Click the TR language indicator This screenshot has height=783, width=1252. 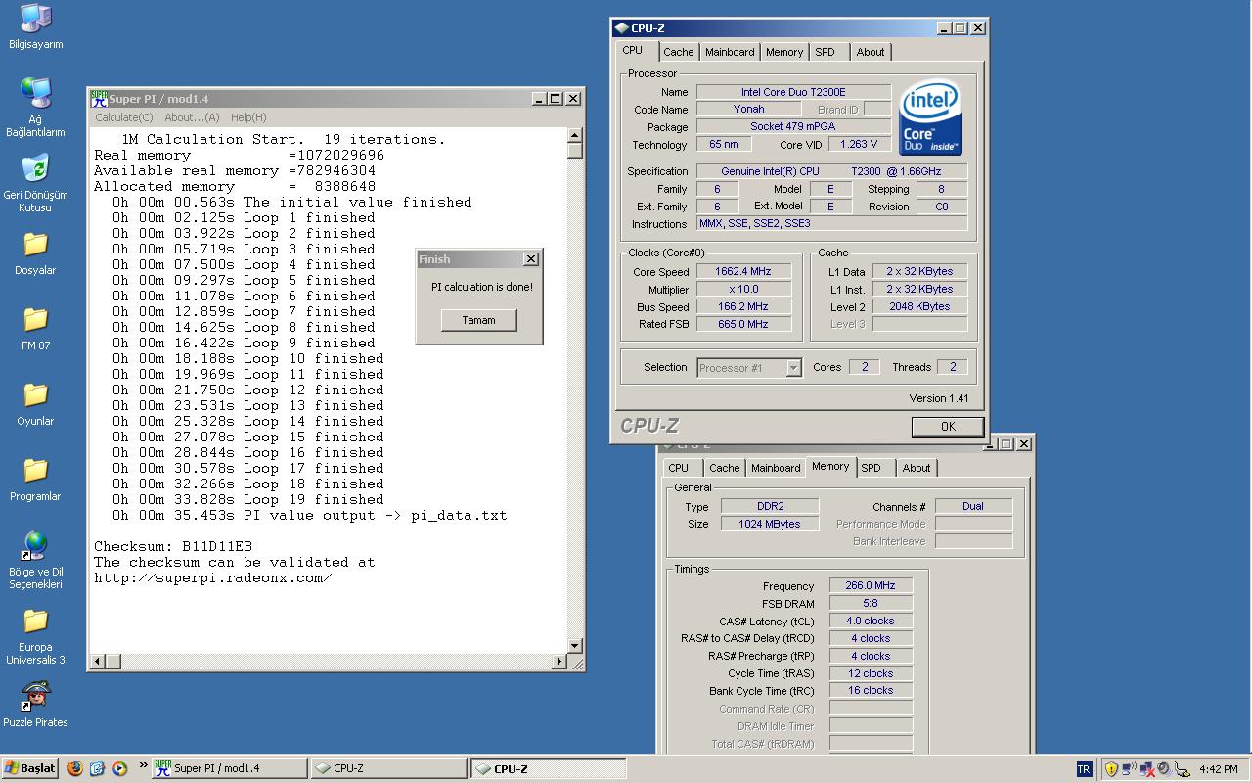(1084, 769)
